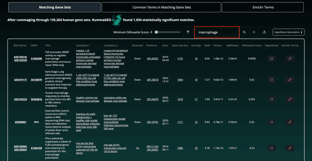Image resolution: width=312 pixels, height=161 pixels.
Task: Show Enrichr terms DNA icon for GSE135223 row
Action: pos(290,99)
